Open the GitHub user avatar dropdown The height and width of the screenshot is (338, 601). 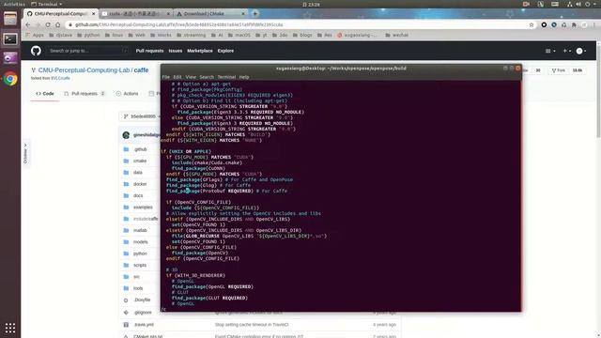point(581,51)
